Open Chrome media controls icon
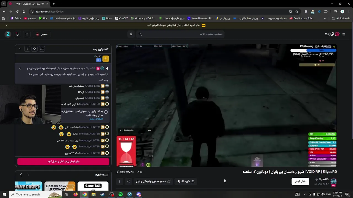 tap(336, 12)
